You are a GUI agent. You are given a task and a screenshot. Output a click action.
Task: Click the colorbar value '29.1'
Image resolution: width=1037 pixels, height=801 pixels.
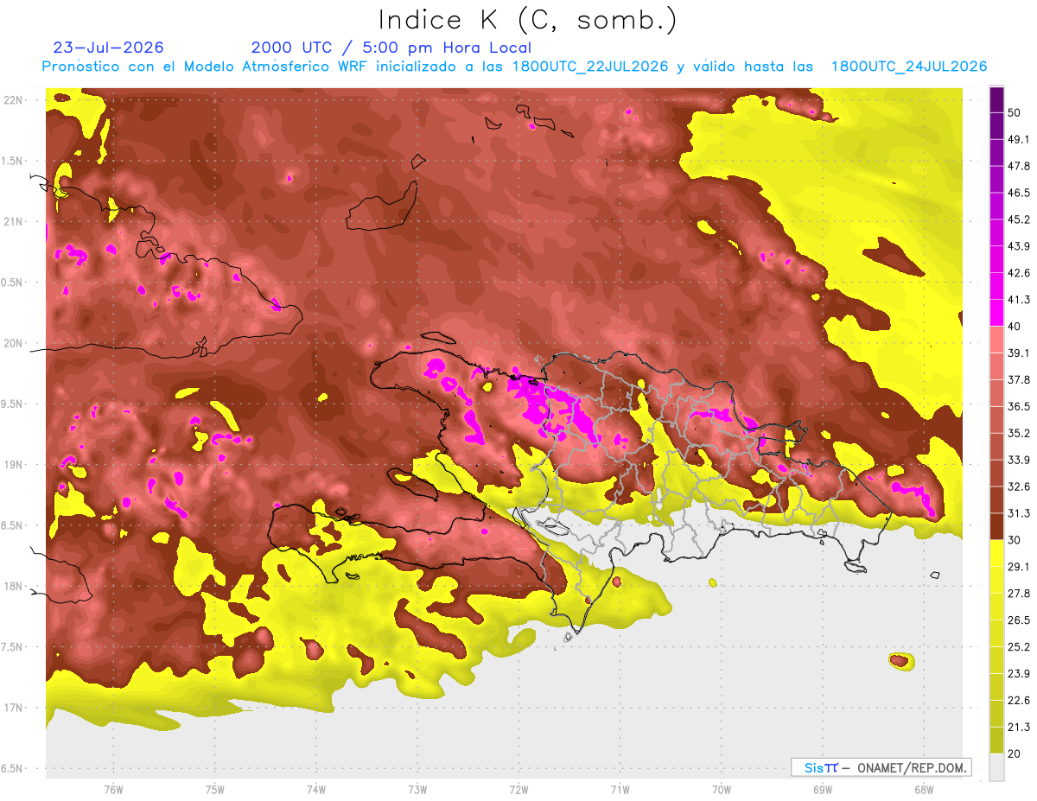(1019, 567)
